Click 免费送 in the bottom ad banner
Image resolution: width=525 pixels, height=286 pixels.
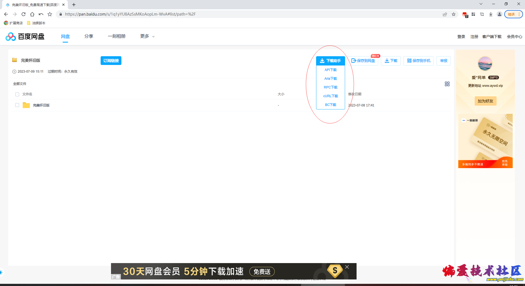262,272
